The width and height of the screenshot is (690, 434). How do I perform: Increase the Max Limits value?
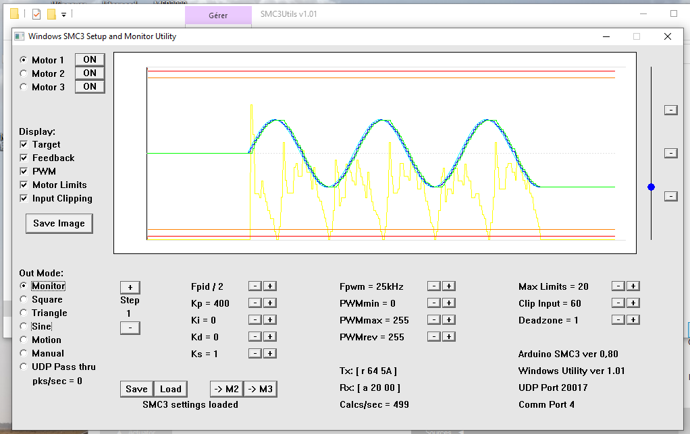pyautogui.click(x=633, y=286)
